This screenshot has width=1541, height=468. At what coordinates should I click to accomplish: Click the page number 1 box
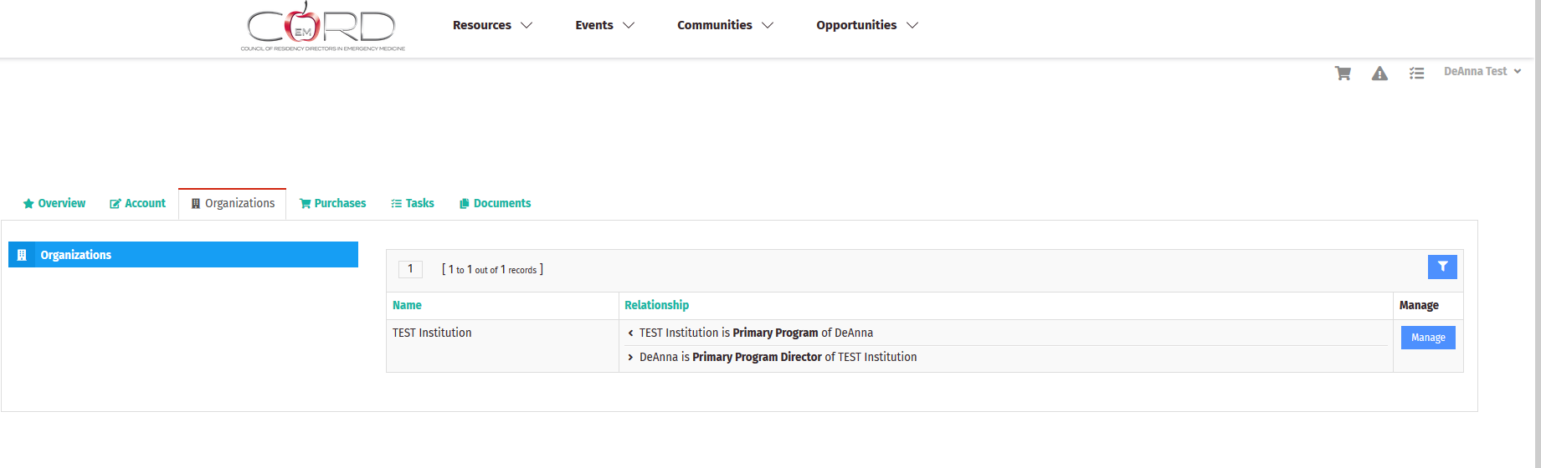point(410,269)
